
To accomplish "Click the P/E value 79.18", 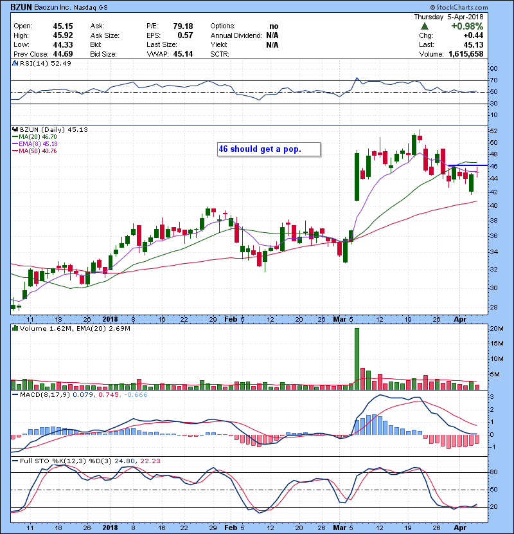I will point(183,26).
